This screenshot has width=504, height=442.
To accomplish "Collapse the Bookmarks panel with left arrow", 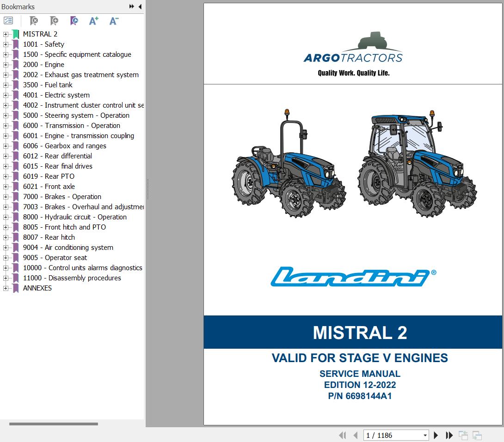I will (140, 6).
